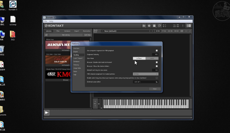Click the KSP button in rack header
The height and width of the screenshot is (133, 230).
(x=182, y=31)
